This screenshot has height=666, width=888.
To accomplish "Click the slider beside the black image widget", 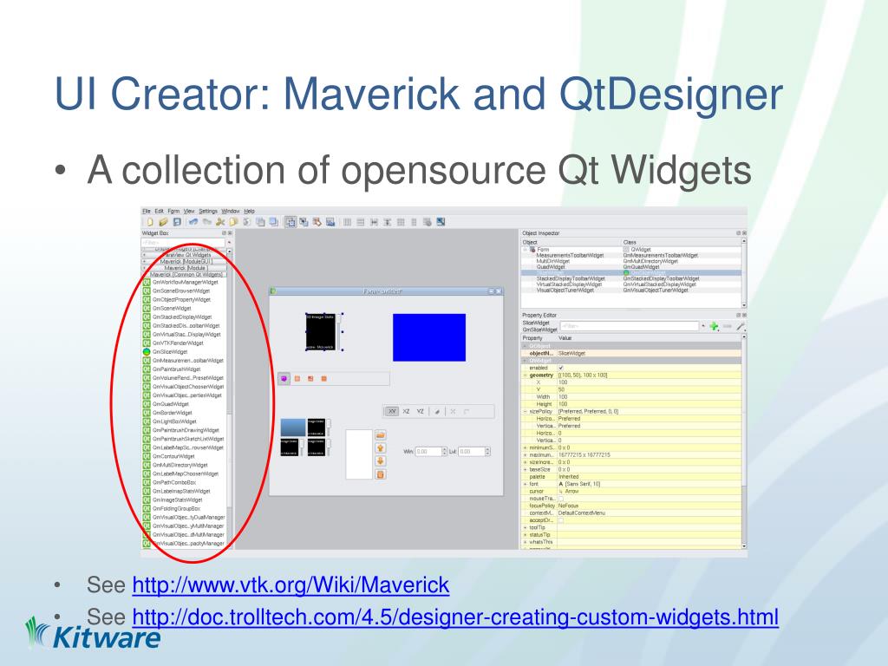I will [x=339, y=331].
